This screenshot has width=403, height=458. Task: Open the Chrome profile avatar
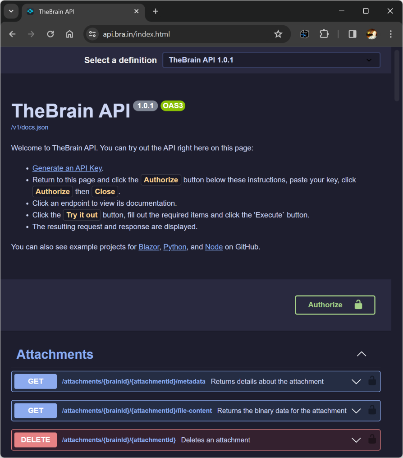point(371,34)
